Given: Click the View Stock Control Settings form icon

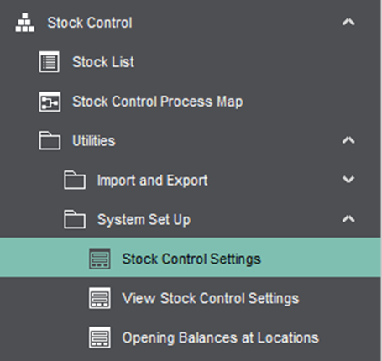Looking at the screenshot, I should tap(100, 298).
